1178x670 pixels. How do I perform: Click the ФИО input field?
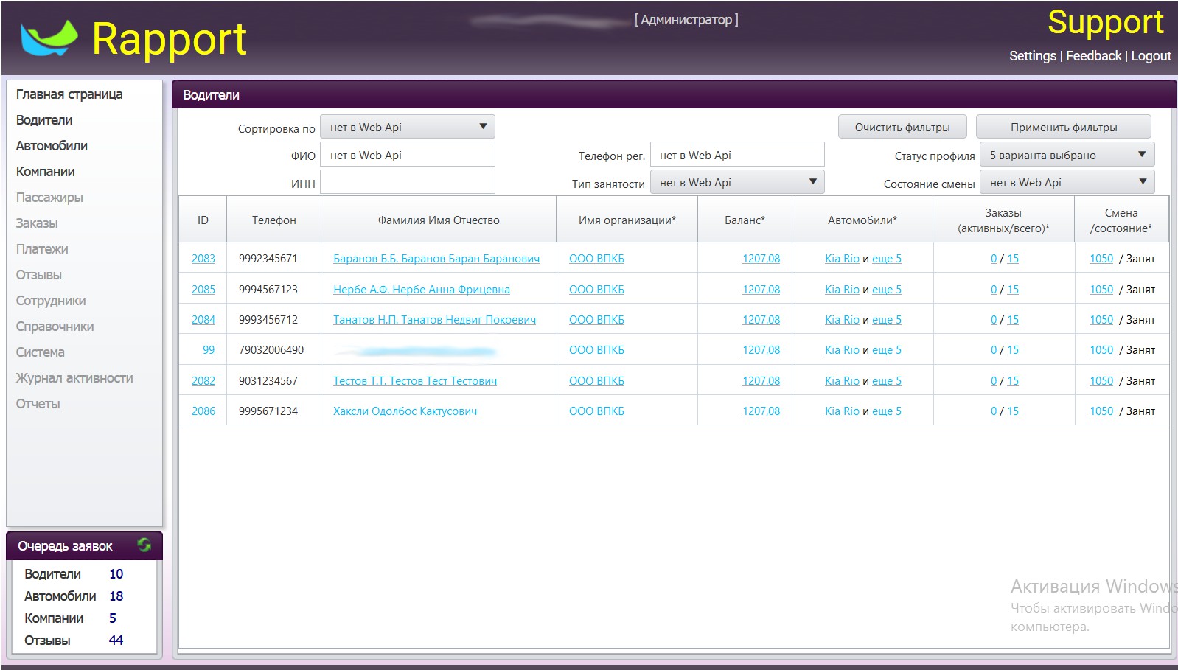(408, 155)
